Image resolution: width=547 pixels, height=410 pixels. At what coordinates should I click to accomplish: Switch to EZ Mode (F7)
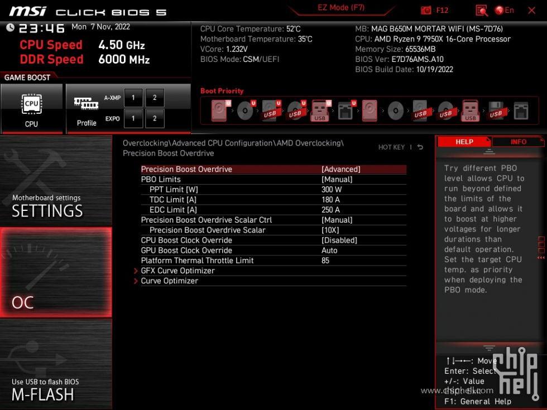click(341, 8)
